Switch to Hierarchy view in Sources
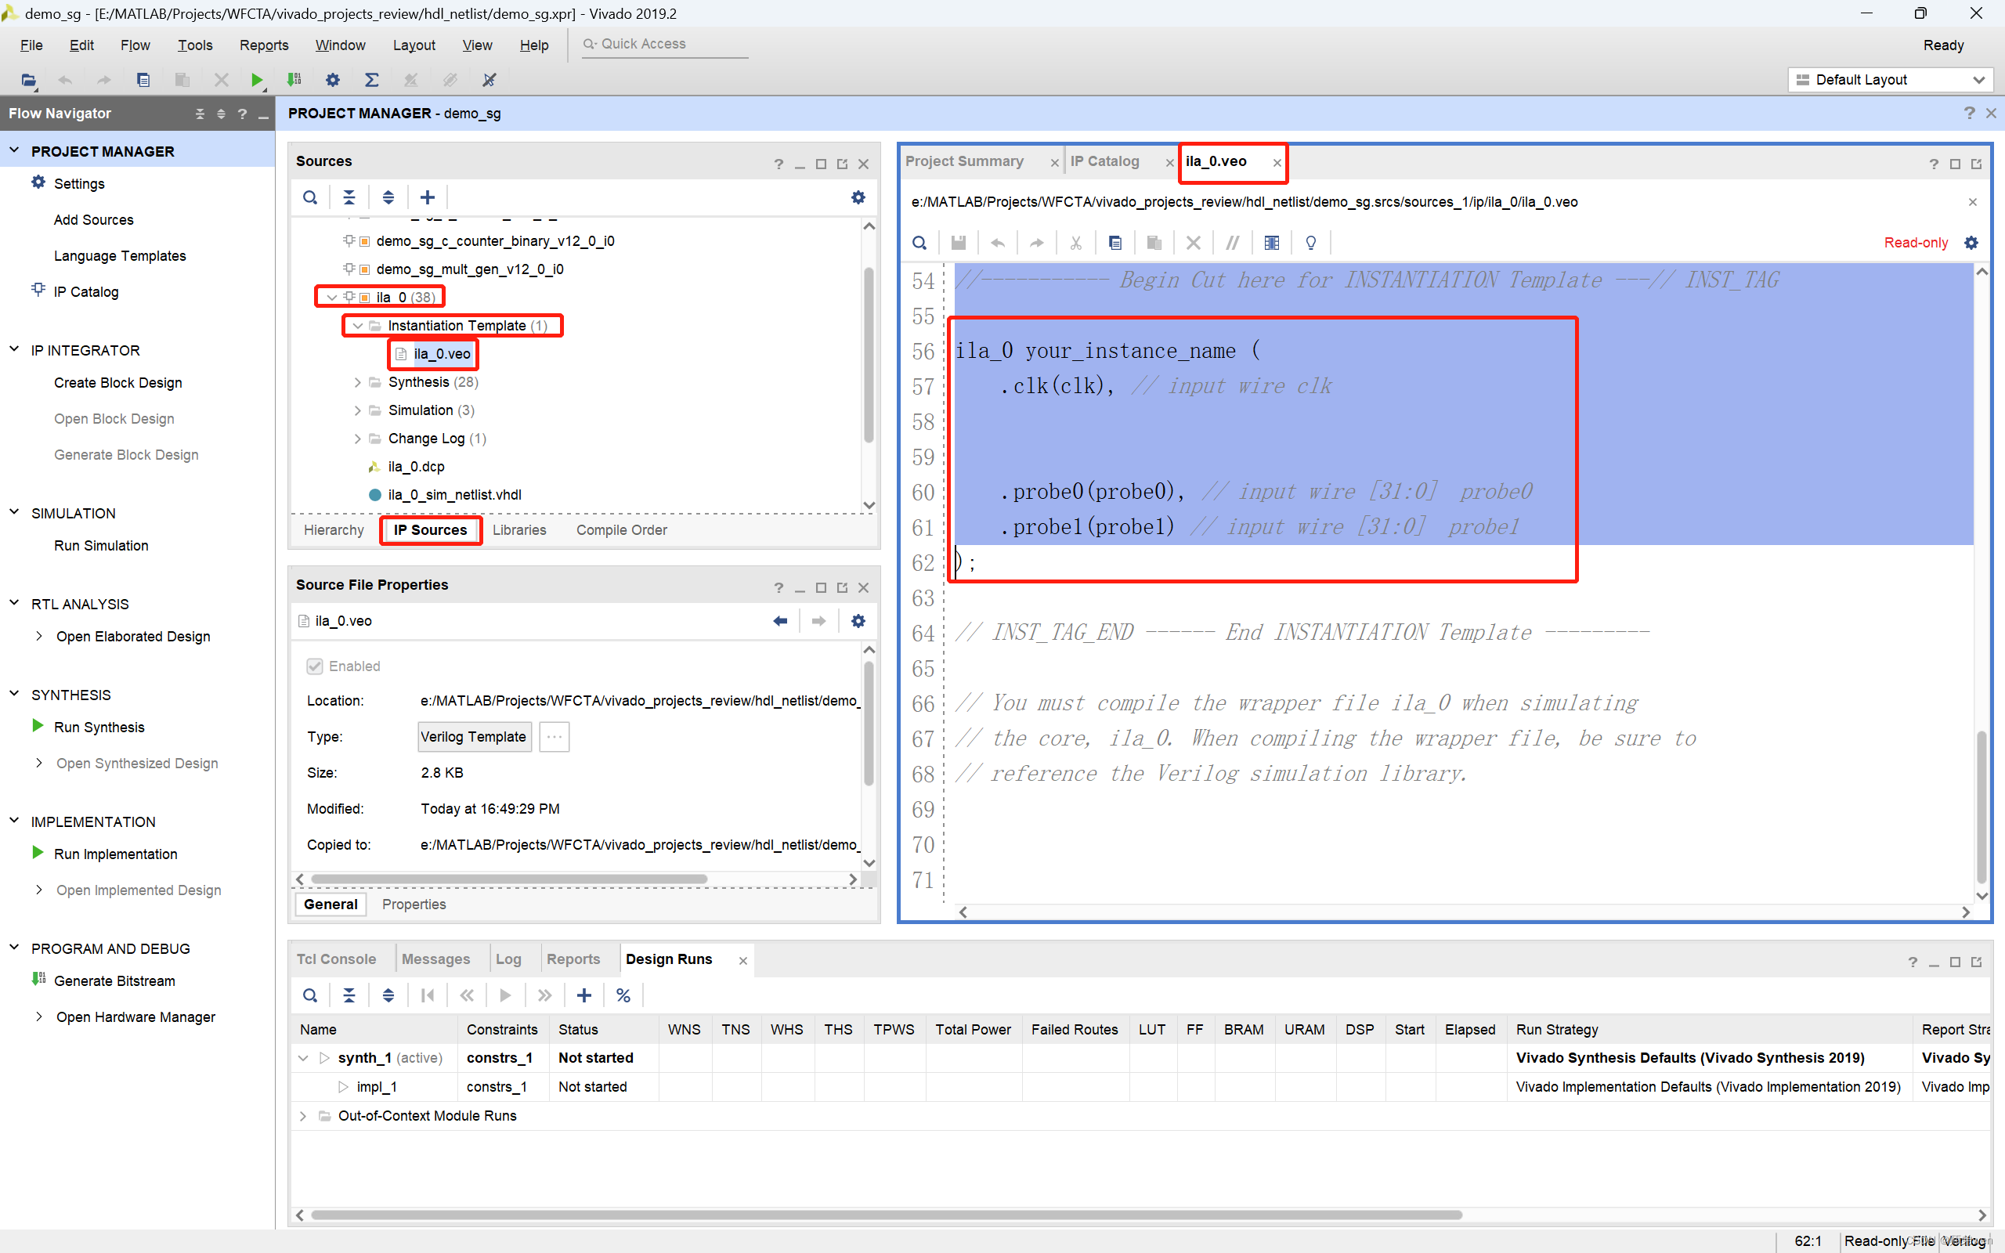The height and width of the screenshot is (1253, 2005). point(333,530)
